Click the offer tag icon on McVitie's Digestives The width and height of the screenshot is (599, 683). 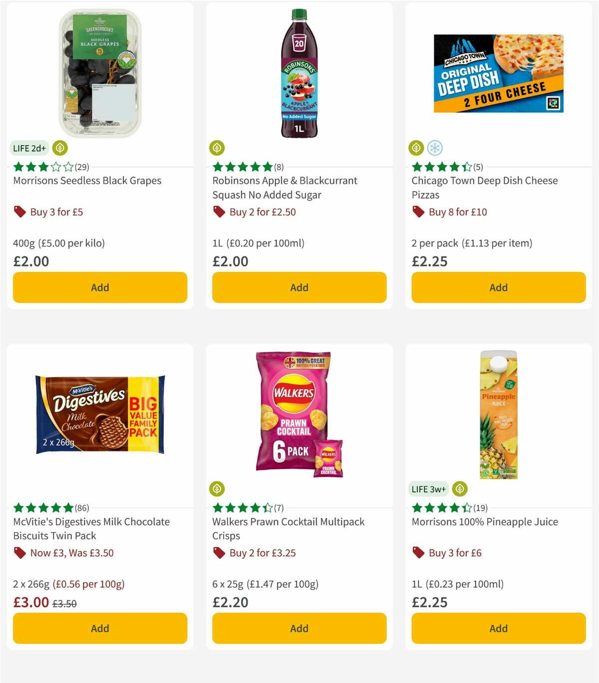tap(19, 553)
